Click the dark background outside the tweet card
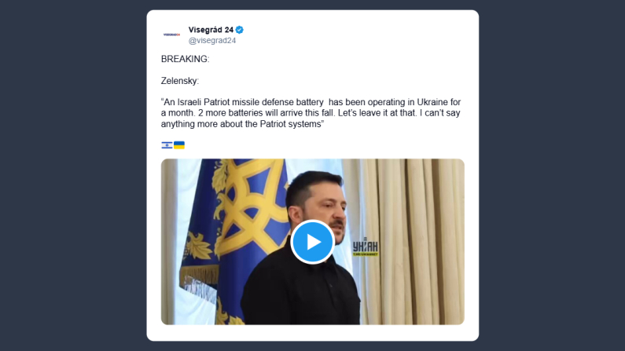Image resolution: width=625 pixels, height=351 pixels. (72, 175)
